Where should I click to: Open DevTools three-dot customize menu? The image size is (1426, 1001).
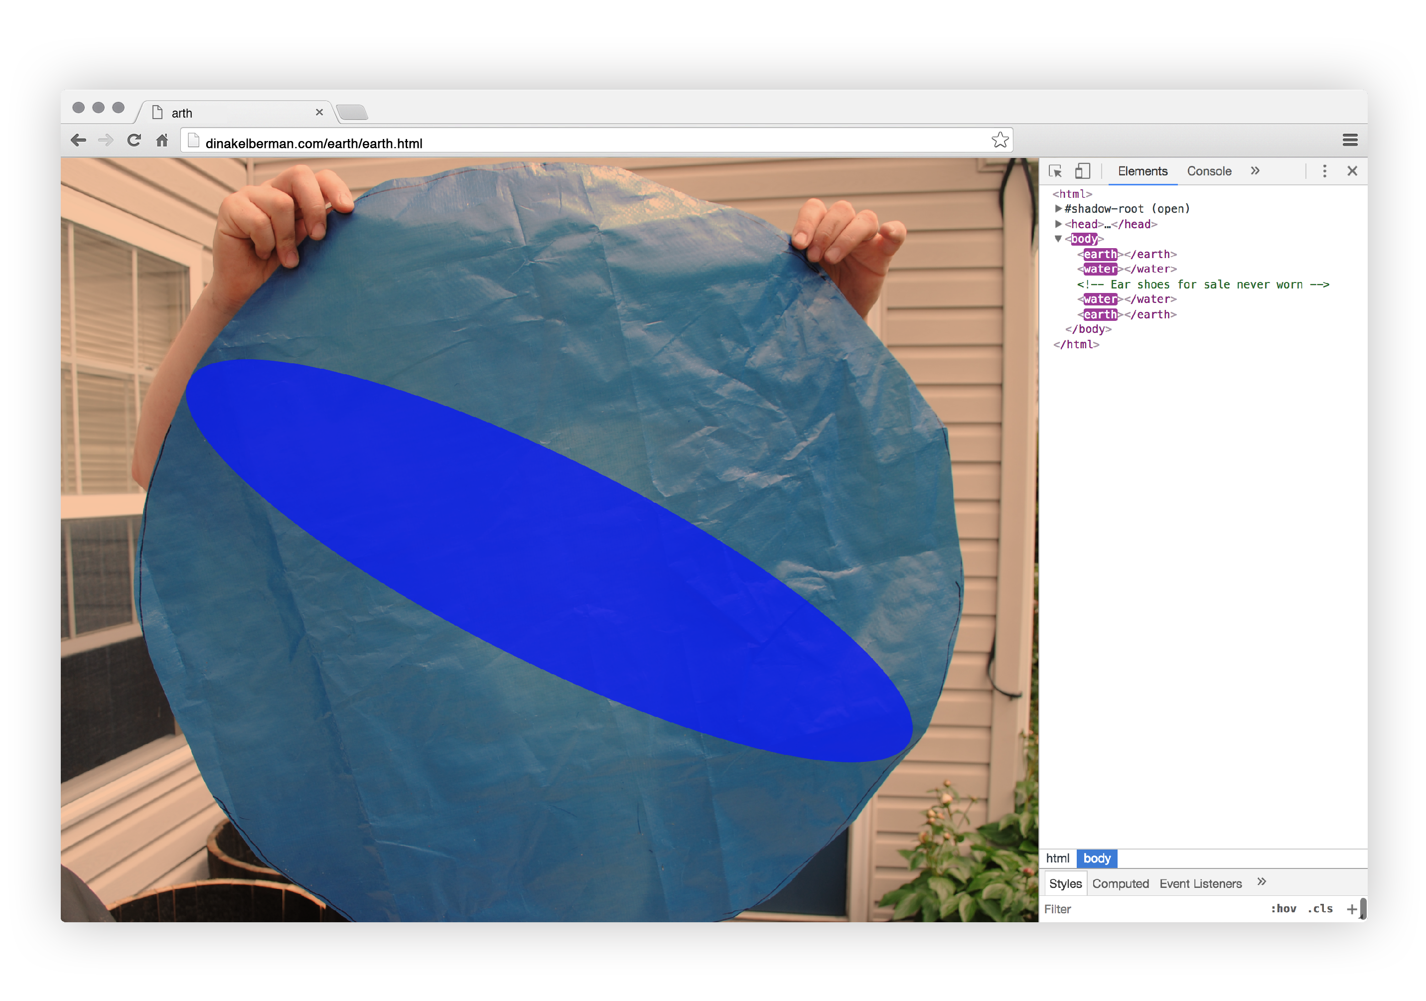1324,171
